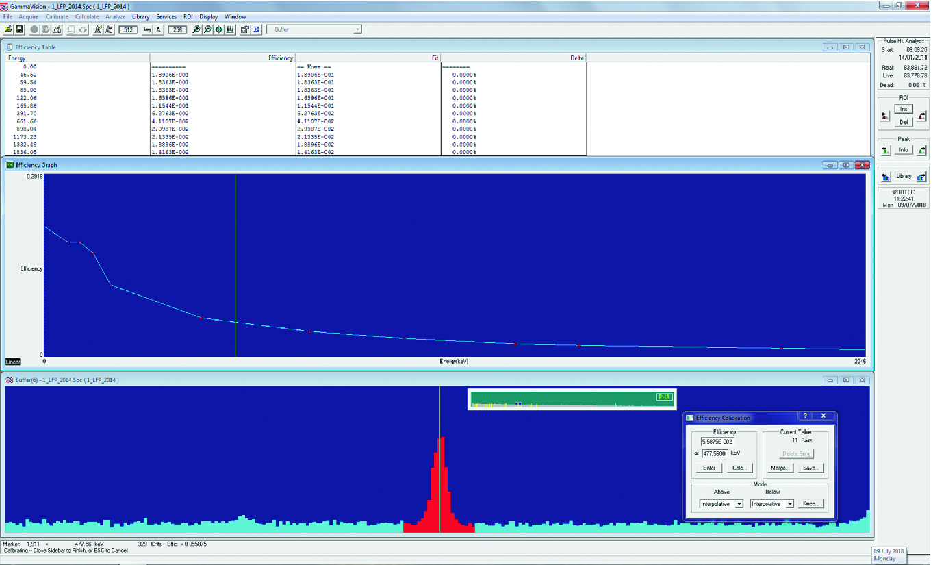Click the previous Library peak icon
The image size is (933, 565).
pyautogui.click(x=886, y=176)
